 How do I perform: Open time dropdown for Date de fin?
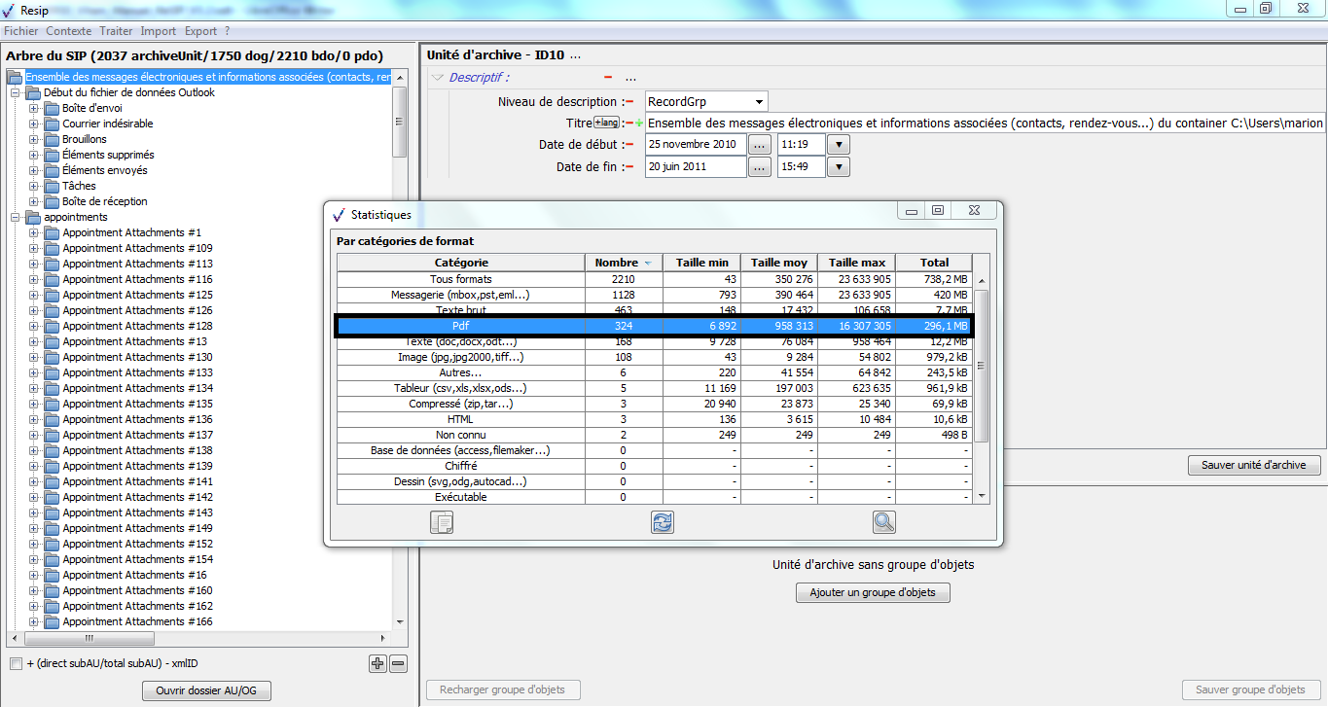(x=838, y=167)
